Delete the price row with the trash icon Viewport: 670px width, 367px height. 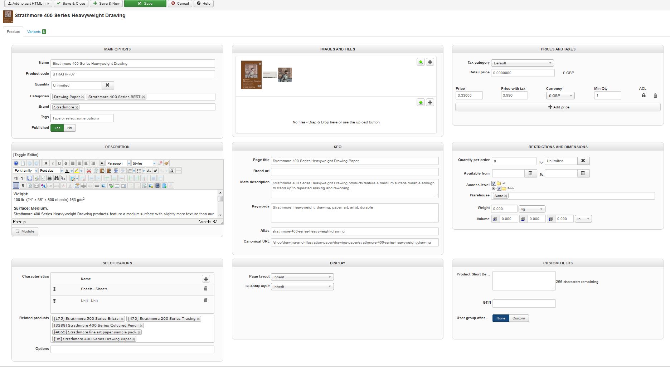(x=655, y=96)
